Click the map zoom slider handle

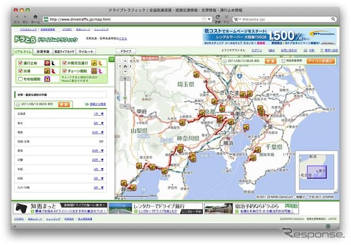tap(125, 98)
